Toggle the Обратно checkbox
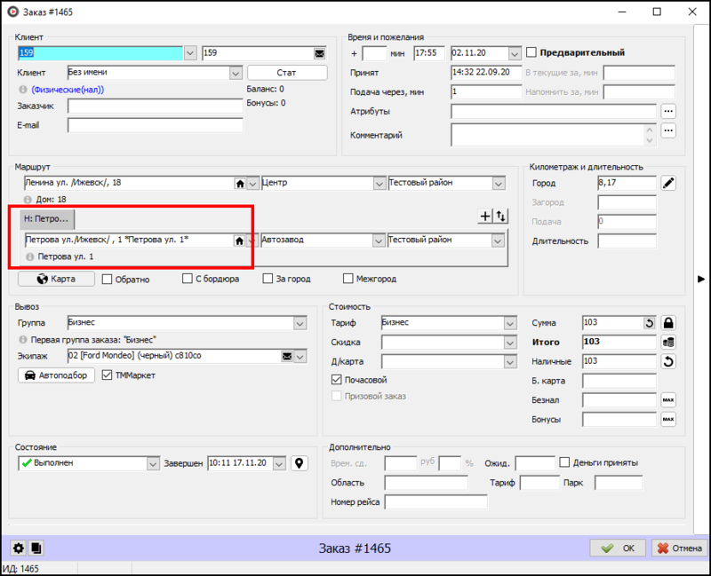 (108, 279)
